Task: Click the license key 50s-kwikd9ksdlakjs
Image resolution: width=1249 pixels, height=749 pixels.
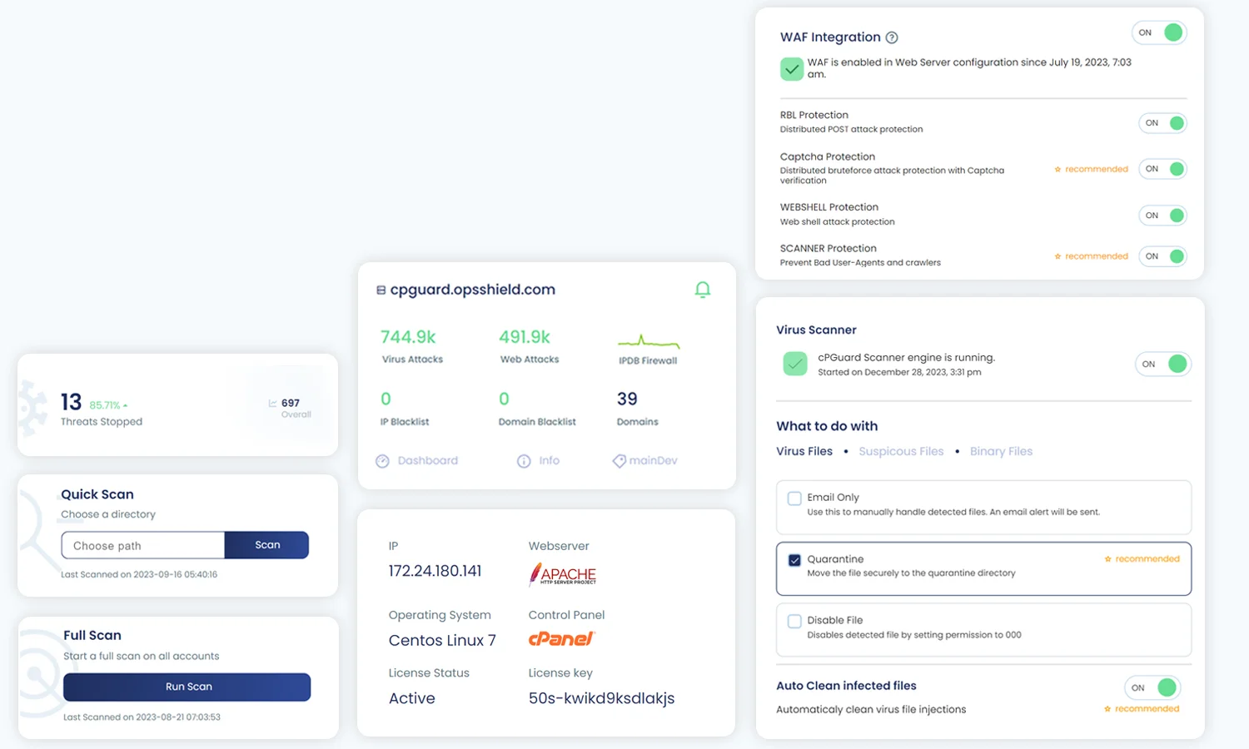Action: (x=601, y=698)
